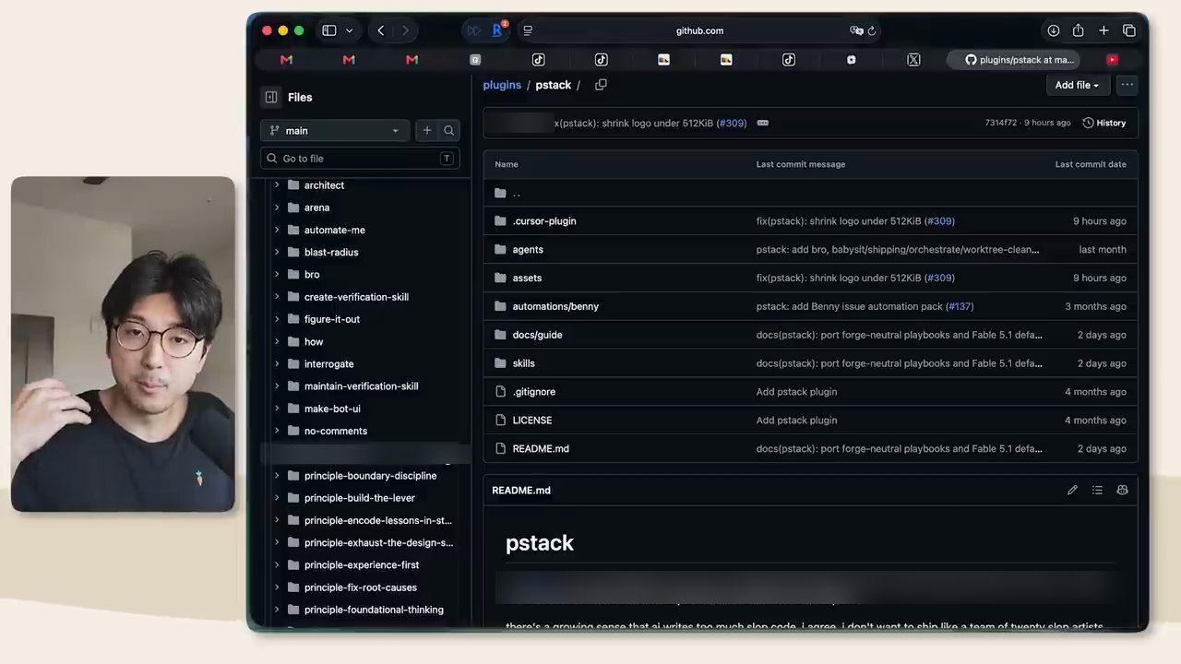Open the README outline list icon
This screenshot has height=664, width=1181.
tap(1097, 491)
